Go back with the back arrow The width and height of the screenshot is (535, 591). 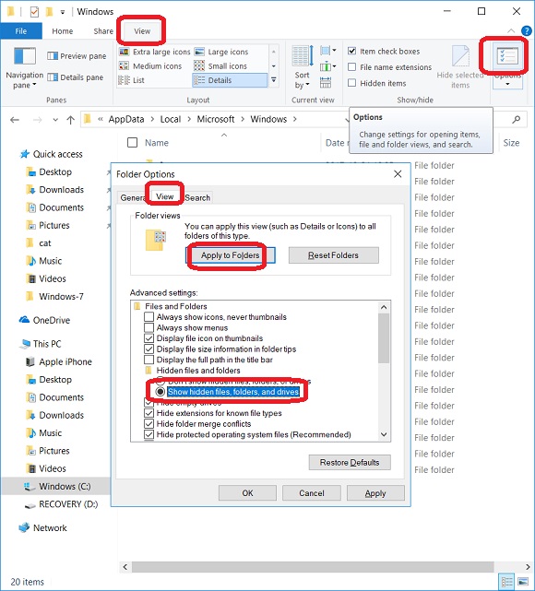[15, 120]
